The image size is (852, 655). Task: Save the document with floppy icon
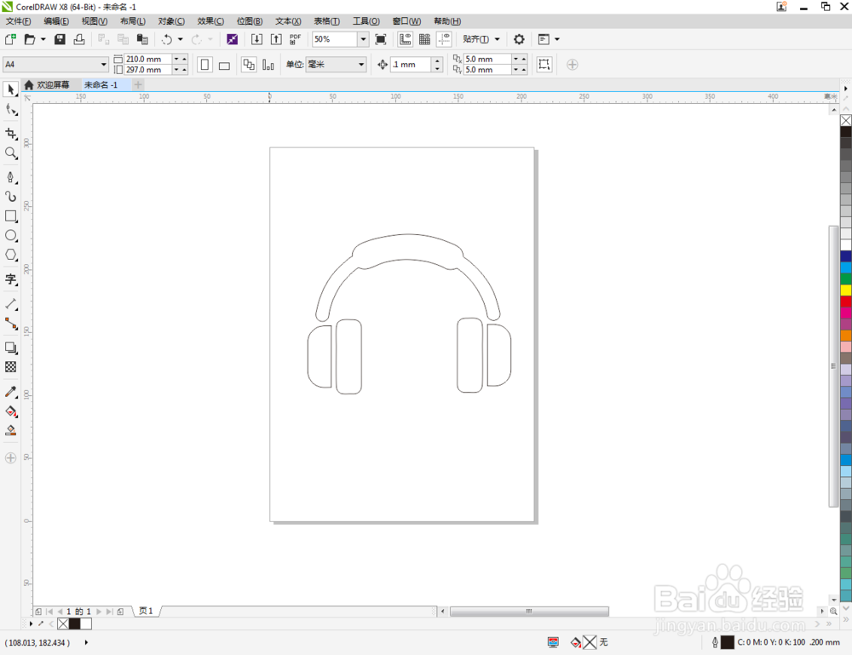(x=60, y=39)
